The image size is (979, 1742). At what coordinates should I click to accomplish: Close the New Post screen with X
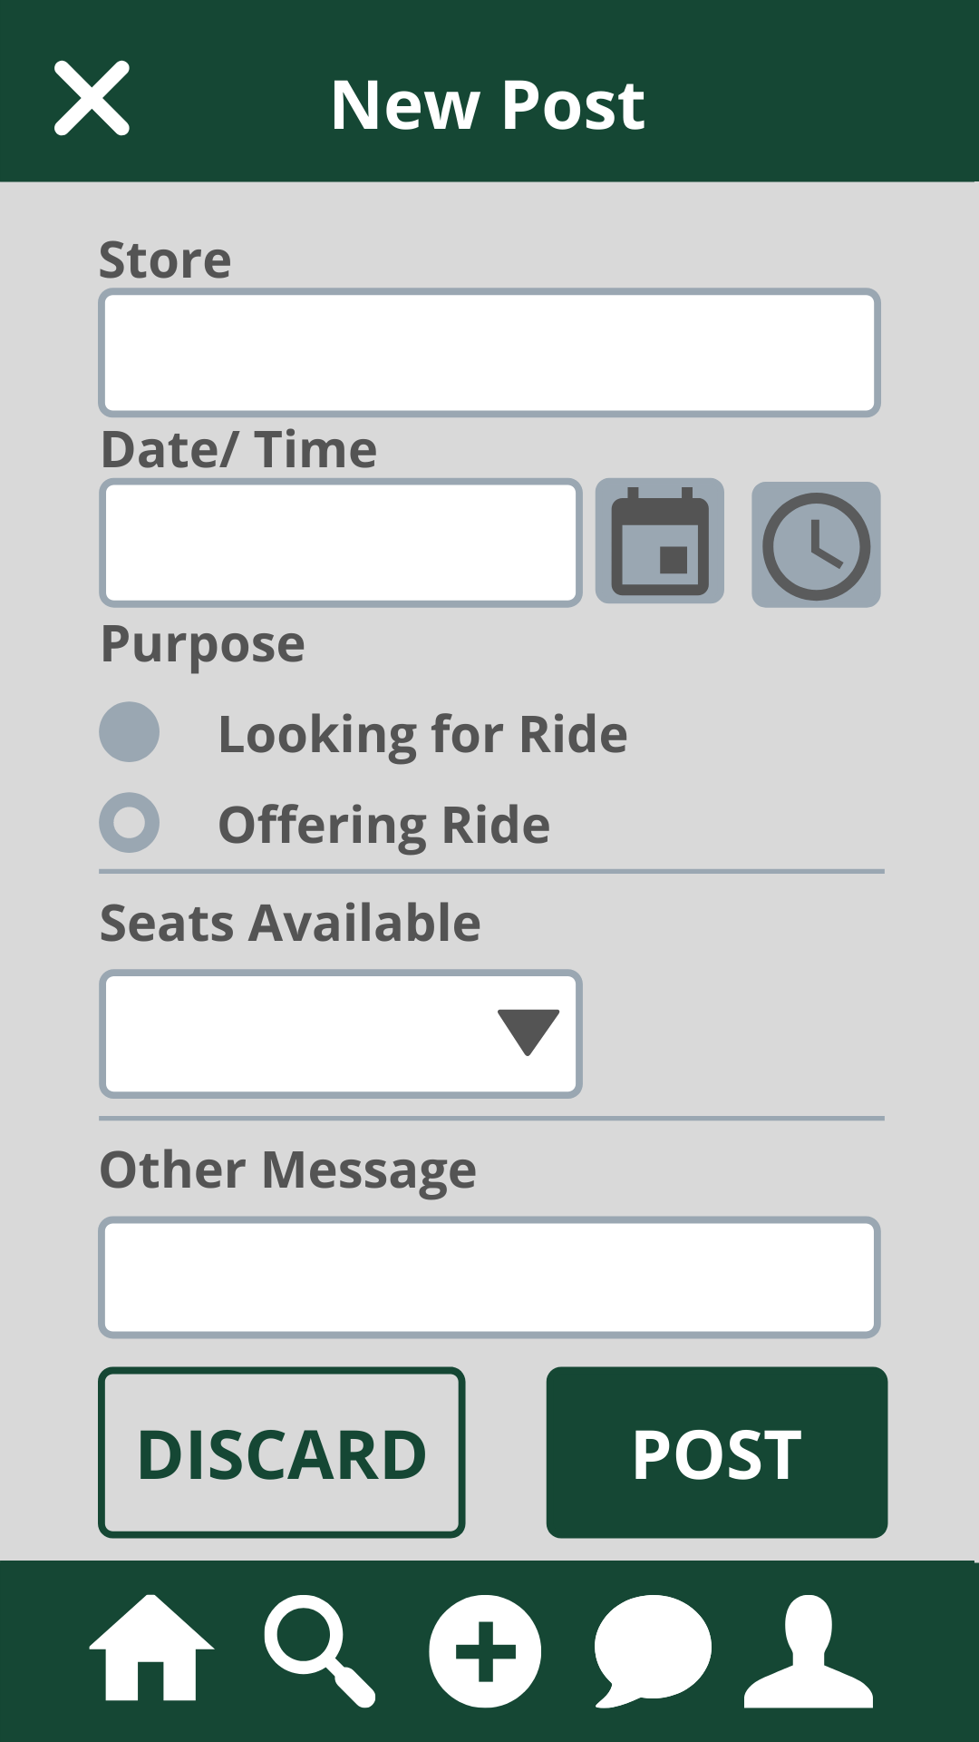92,99
